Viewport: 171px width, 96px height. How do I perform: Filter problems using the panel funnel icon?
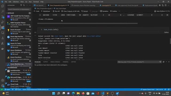[160, 62]
